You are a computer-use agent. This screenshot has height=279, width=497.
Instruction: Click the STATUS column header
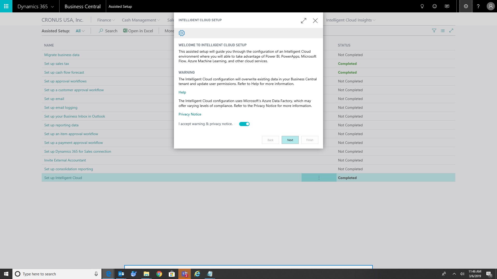[x=344, y=45]
